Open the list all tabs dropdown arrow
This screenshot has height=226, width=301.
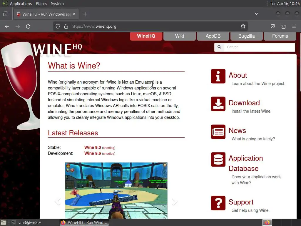(256, 14)
